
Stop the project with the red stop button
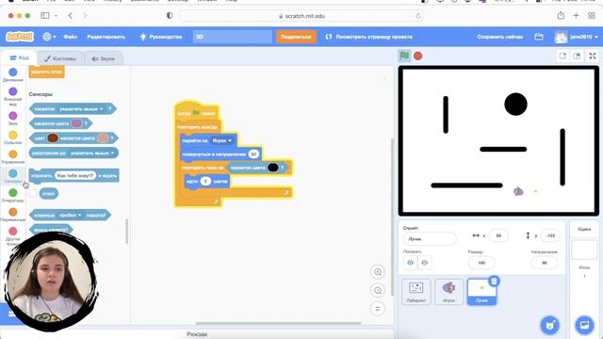click(418, 56)
